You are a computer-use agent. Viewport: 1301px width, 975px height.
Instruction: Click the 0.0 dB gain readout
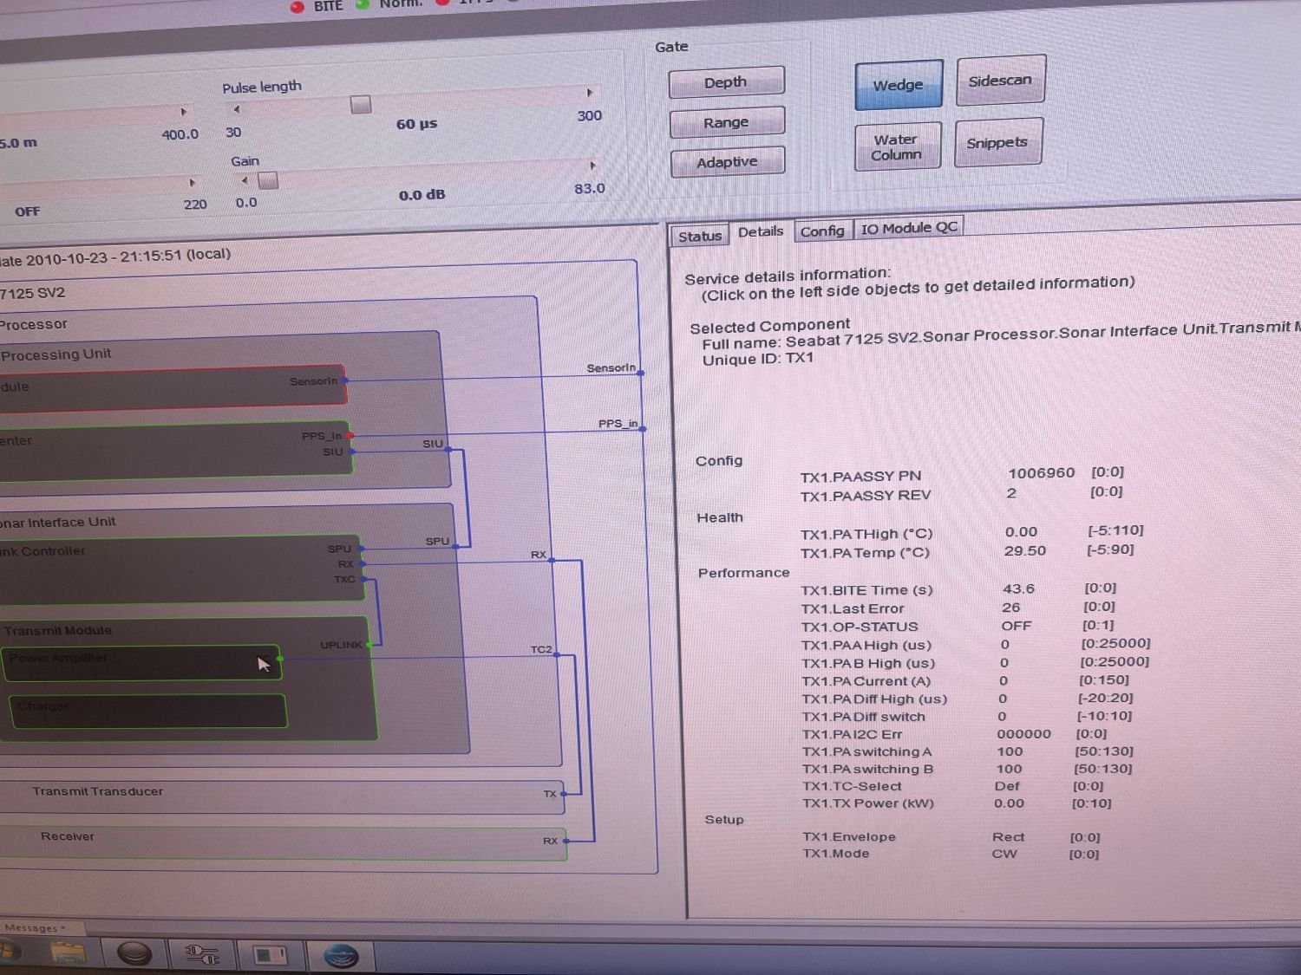(x=422, y=195)
